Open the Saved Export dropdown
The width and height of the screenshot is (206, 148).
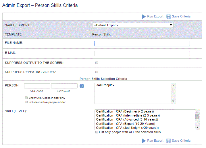(x=133, y=25)
